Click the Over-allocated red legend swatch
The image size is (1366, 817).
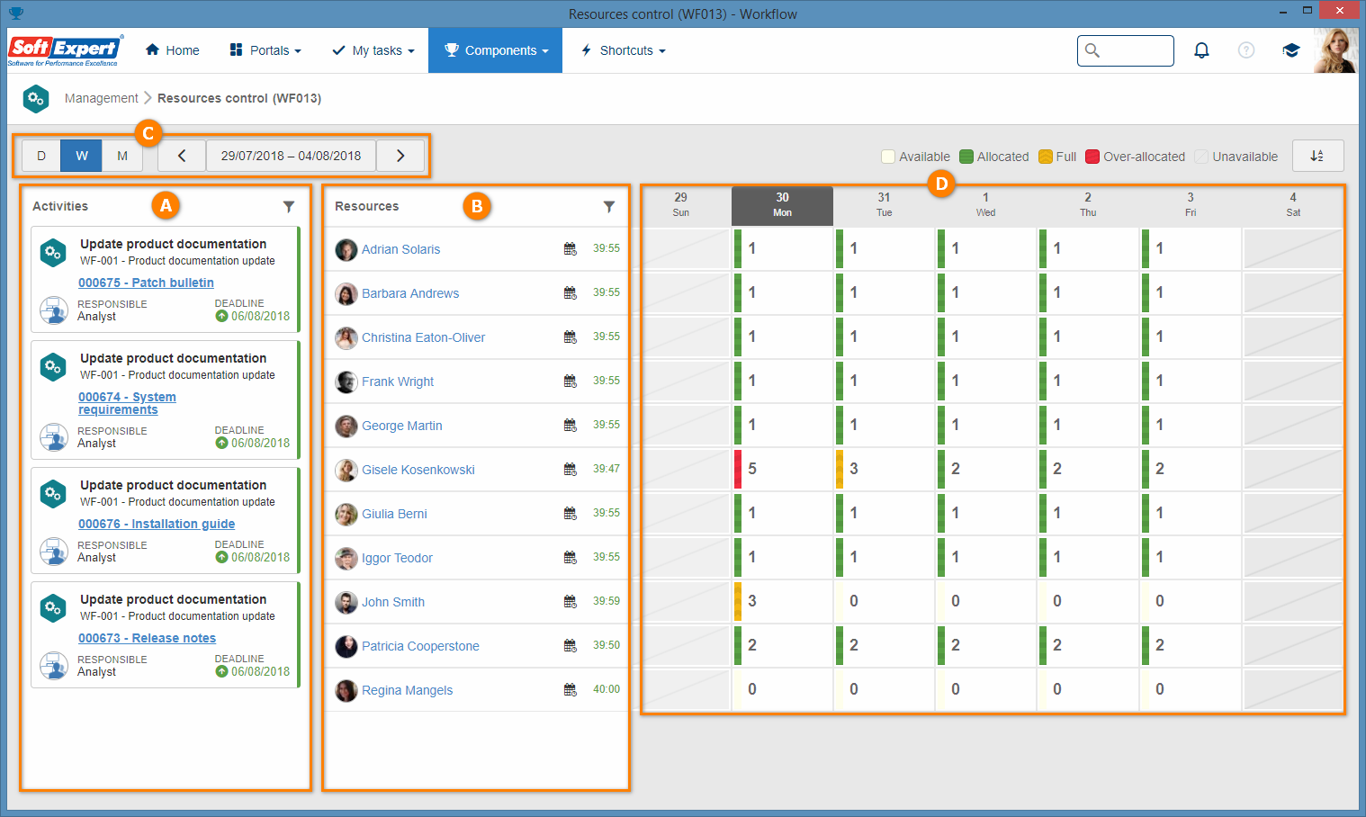click(x=1092, y=157)
